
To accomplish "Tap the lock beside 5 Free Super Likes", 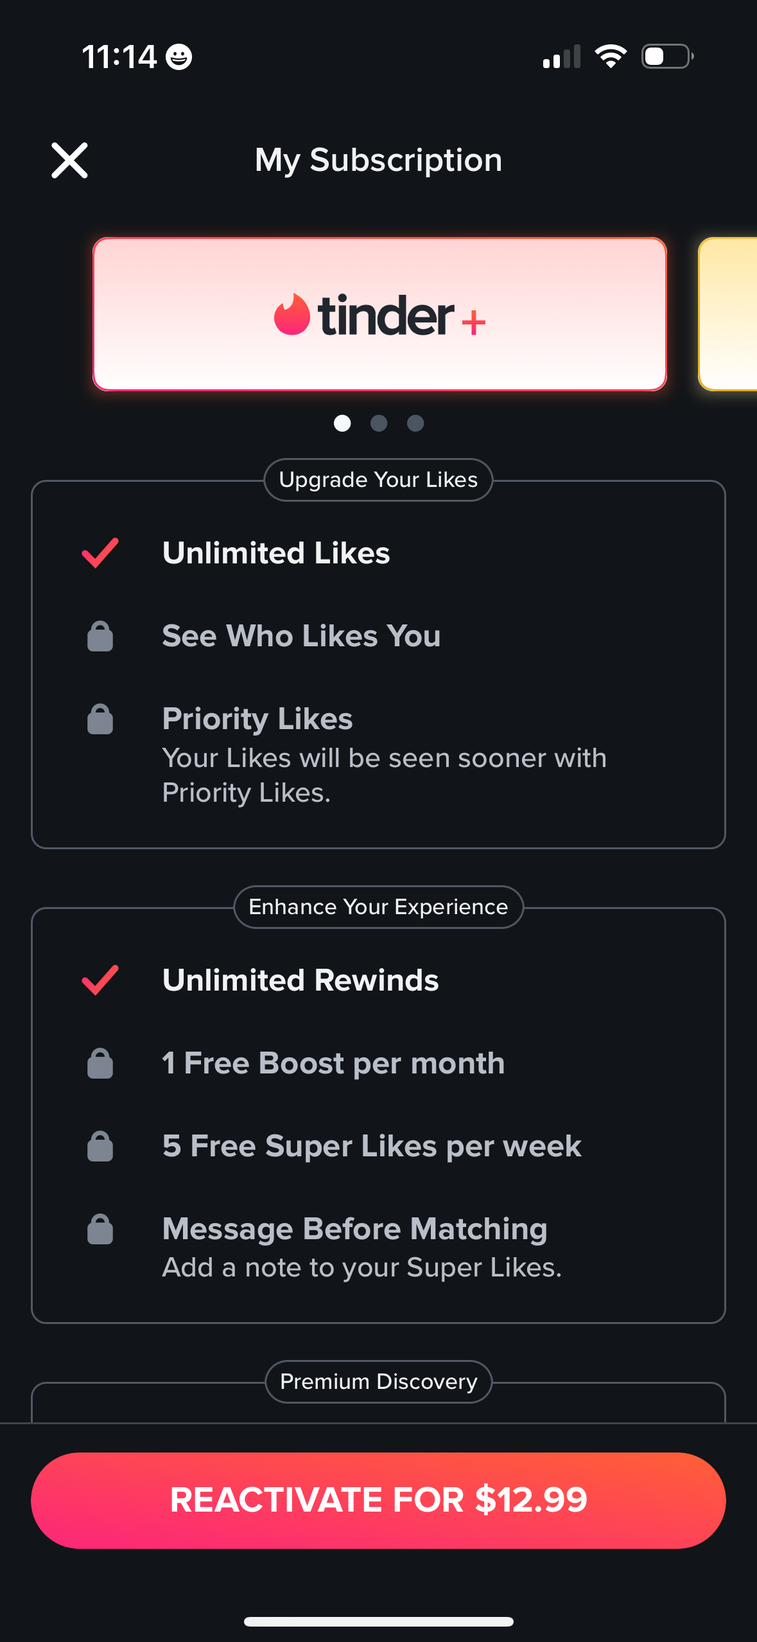I will [x=100, y=1146].
